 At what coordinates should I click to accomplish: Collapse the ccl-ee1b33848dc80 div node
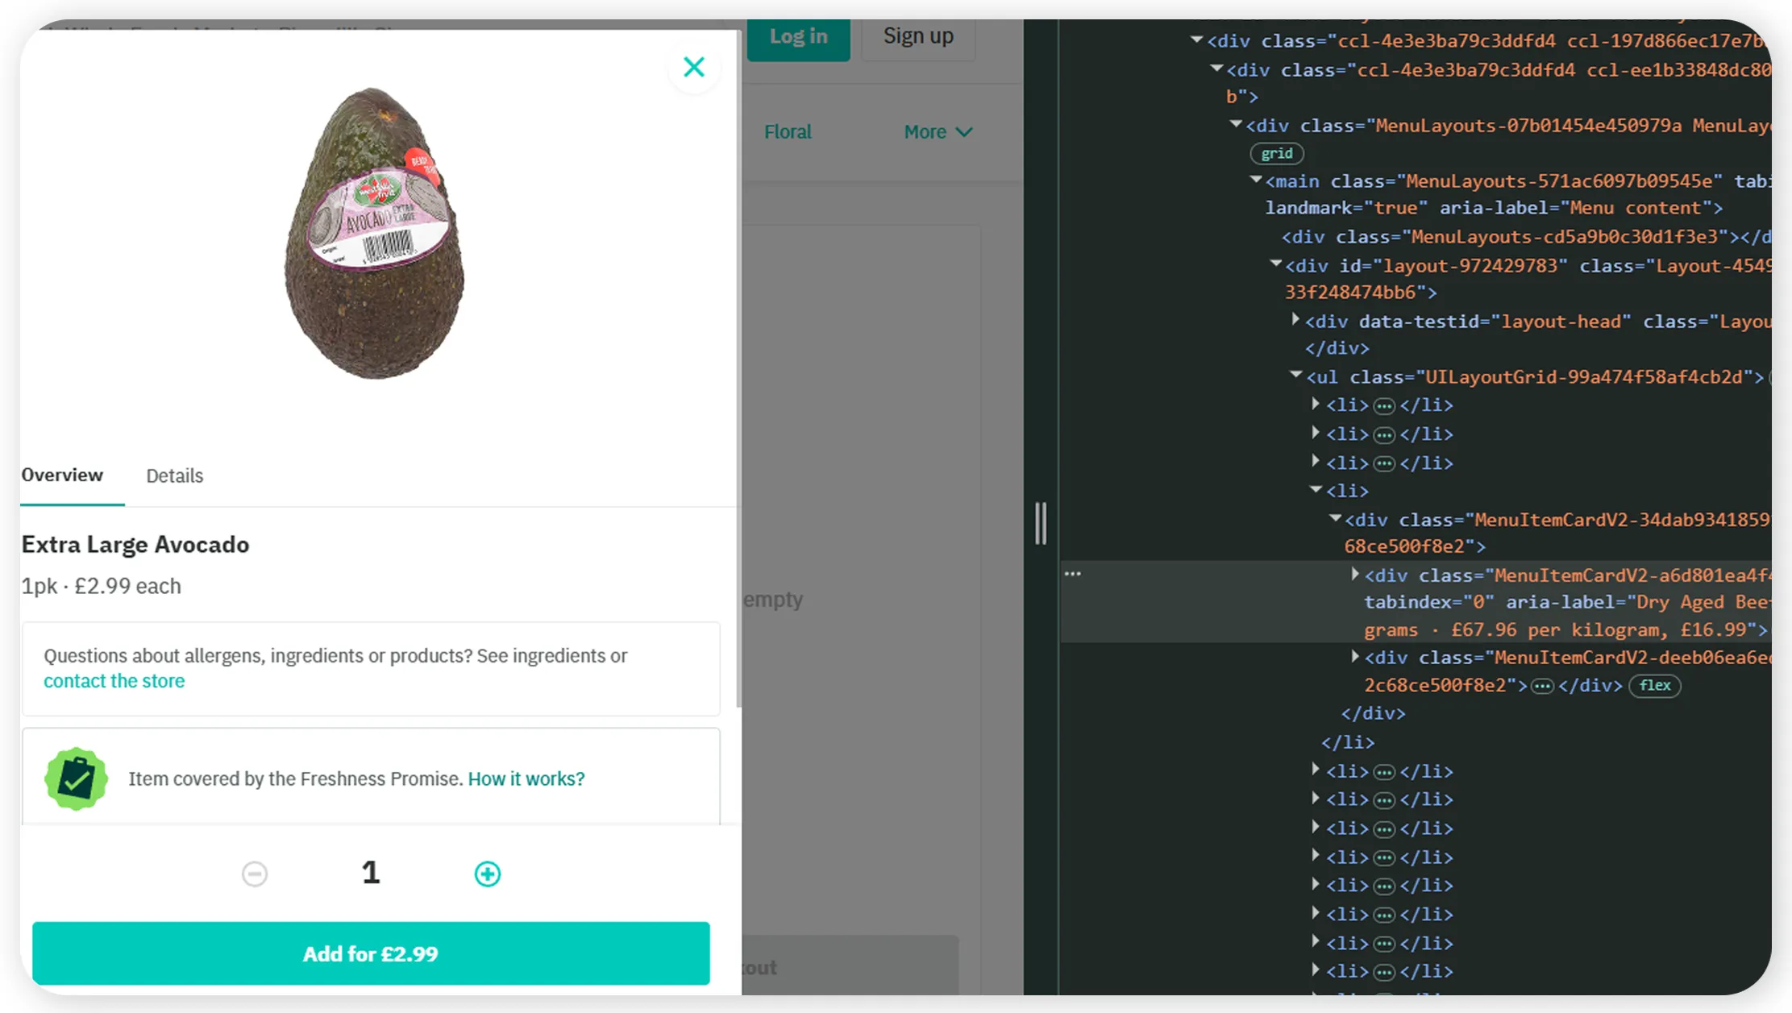(1216, 69)
